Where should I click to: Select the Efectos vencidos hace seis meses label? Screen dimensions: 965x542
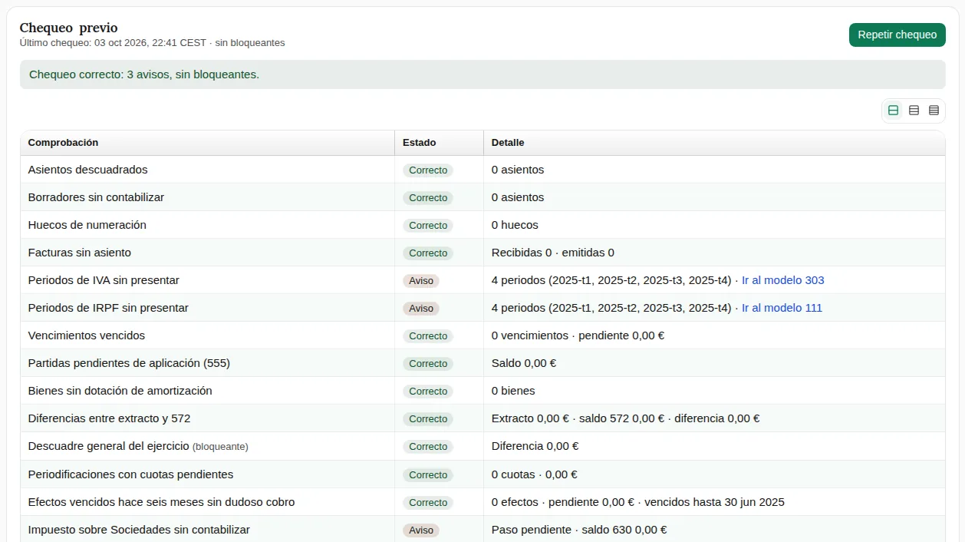tap(161, 502)
